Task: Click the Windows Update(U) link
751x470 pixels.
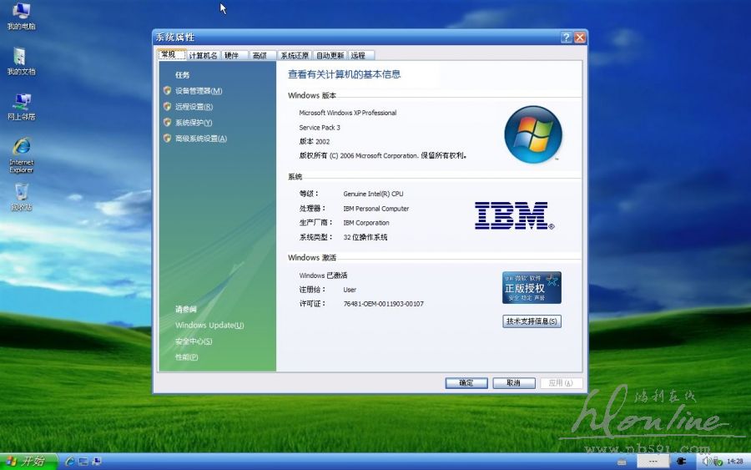Action: 209,326
